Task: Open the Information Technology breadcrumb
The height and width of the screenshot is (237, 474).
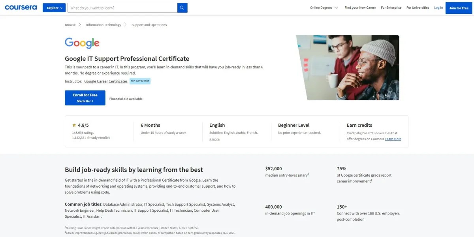Action: pos(103,24)
